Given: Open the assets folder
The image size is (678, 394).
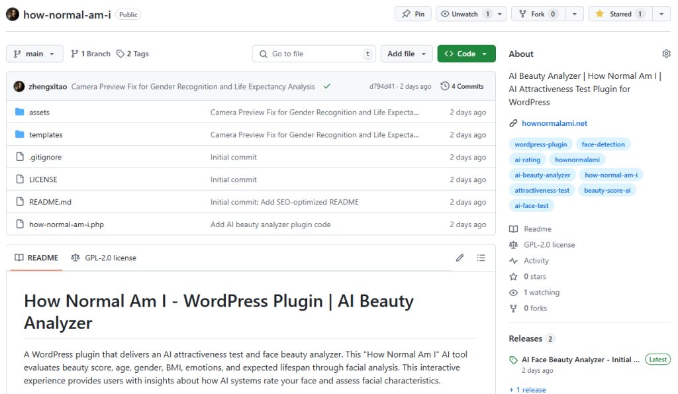Looking at the screenshot, I should point(39,112).
